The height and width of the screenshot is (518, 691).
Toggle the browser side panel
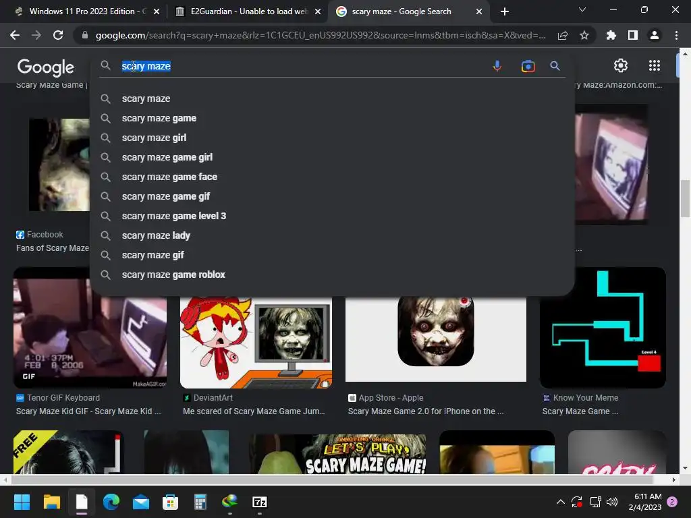click(633, 35)
